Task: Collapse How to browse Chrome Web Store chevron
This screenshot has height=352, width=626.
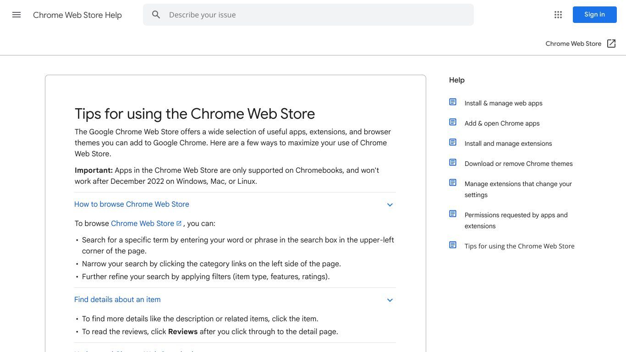Action: point(390,205)
